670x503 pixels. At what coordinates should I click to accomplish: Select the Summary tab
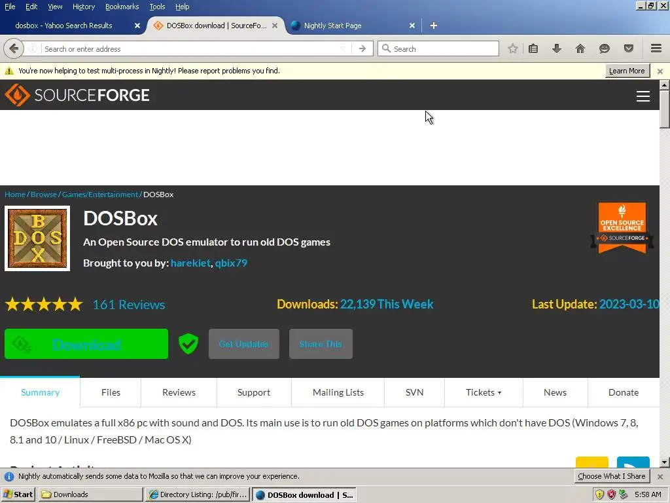click(40, 393)
